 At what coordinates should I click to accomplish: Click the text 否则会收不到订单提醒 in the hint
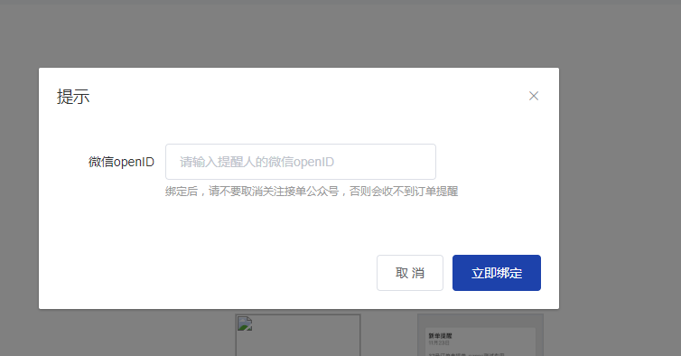coord(404,192)
